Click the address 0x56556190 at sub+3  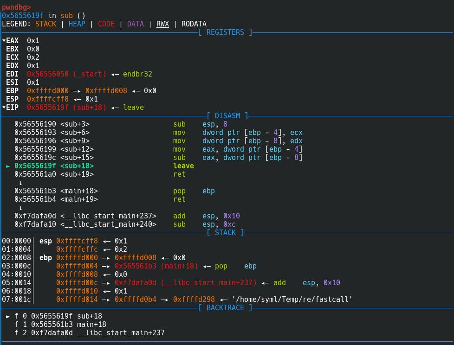[35, 124]
